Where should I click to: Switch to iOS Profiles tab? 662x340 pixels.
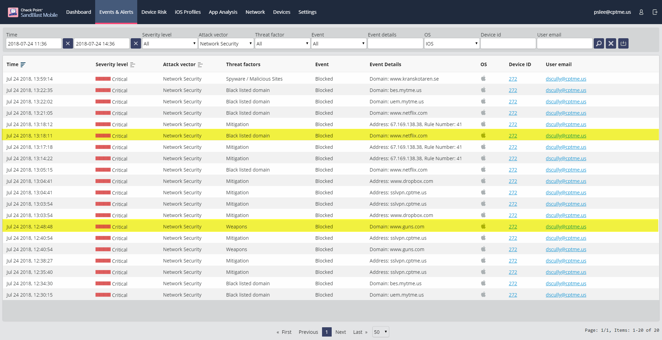tap(188, 12)
